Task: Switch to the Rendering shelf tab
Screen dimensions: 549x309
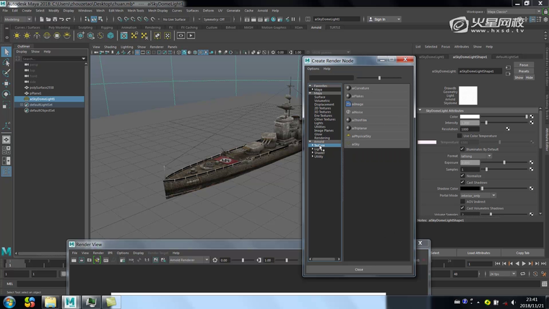Action: tap(152, 27)
